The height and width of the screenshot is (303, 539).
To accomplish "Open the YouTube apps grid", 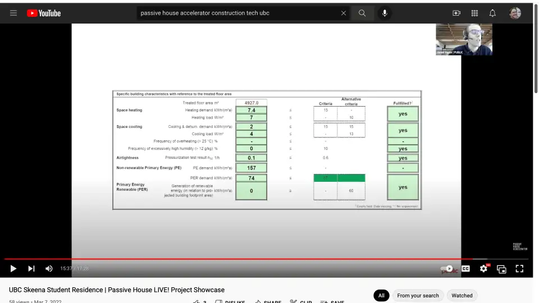I will click(474, 13).
